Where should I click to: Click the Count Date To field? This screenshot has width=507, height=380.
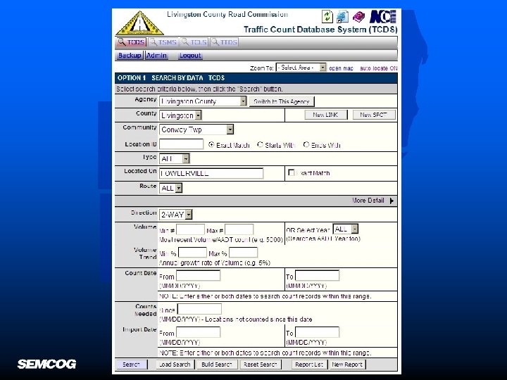point(317,276)
